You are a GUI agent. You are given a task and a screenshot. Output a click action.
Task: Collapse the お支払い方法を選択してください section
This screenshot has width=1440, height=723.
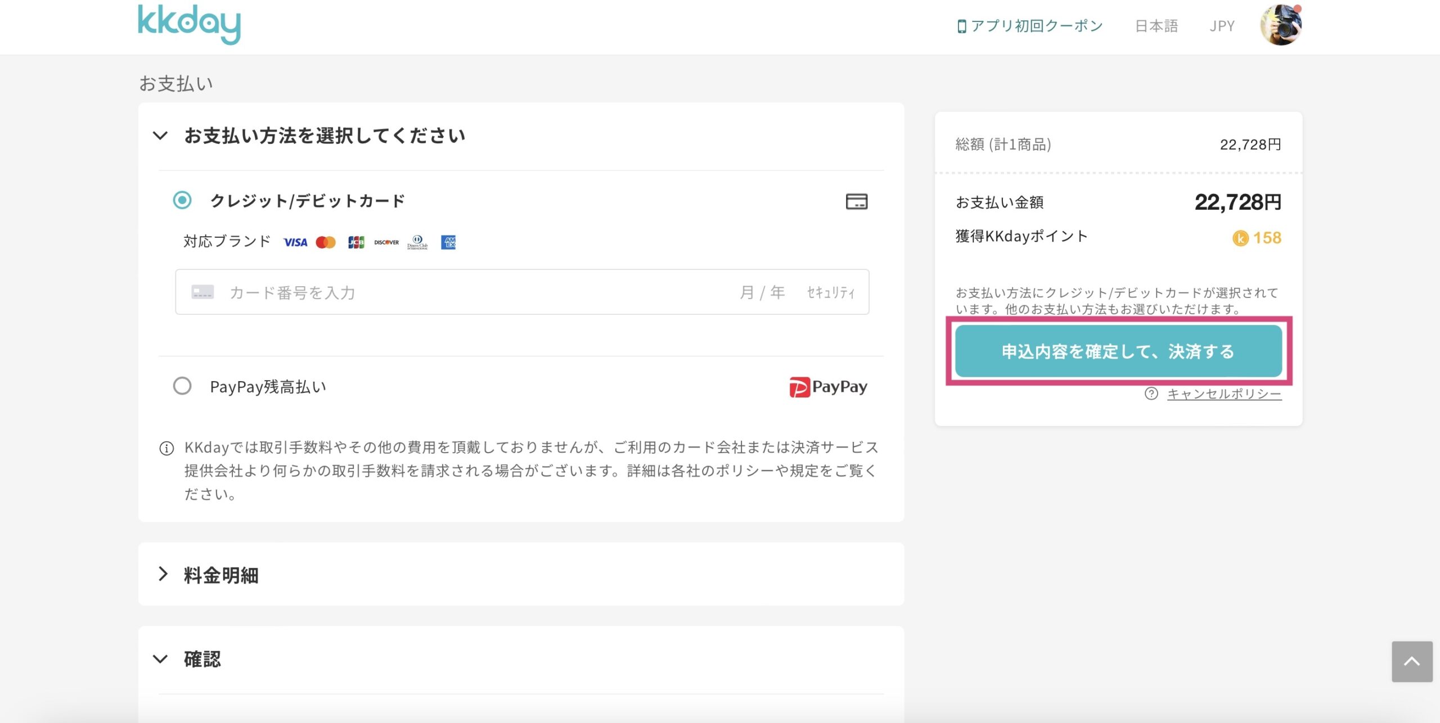point(160,135)
